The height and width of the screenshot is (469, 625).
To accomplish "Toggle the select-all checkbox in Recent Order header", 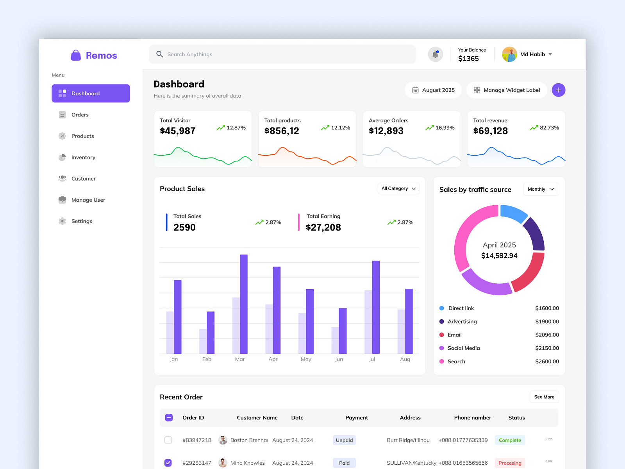I will pos(168,417).
